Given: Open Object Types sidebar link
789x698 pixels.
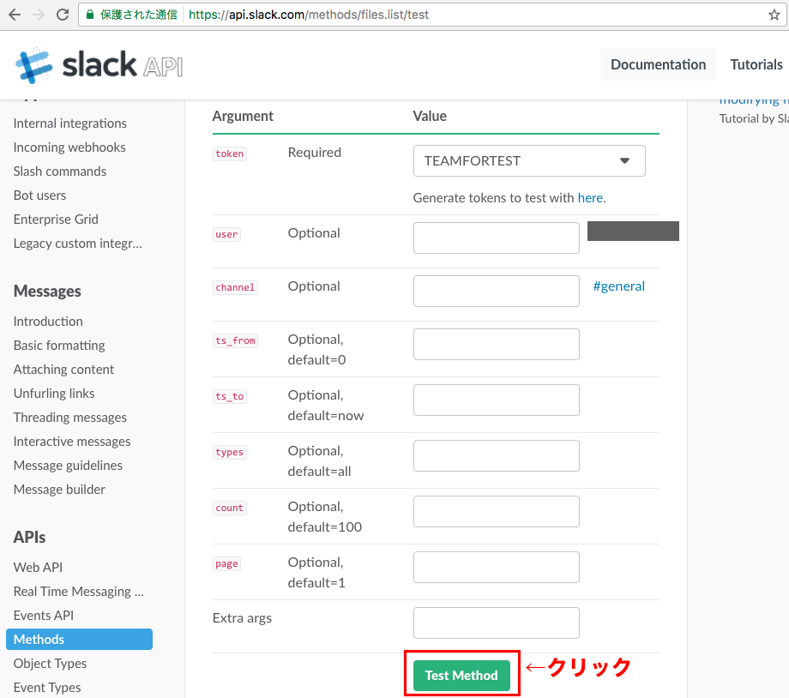Looking at the screenshot, I should click(x=50, y=664).
